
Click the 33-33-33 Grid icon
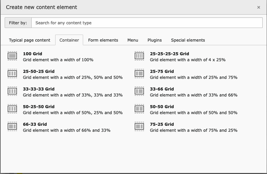tap(12, 91)
